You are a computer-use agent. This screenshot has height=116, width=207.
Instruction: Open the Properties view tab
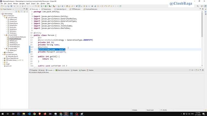coord(33,70)
